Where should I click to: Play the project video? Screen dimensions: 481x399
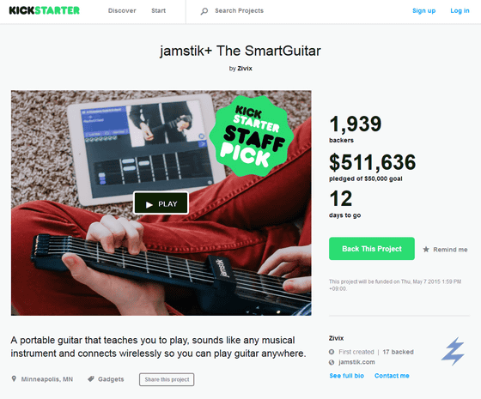coord(161,203)
